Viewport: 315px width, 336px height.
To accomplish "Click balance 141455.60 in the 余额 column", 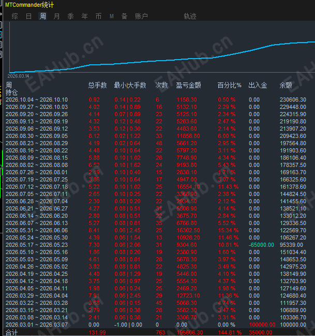I will tap(293, 201).
